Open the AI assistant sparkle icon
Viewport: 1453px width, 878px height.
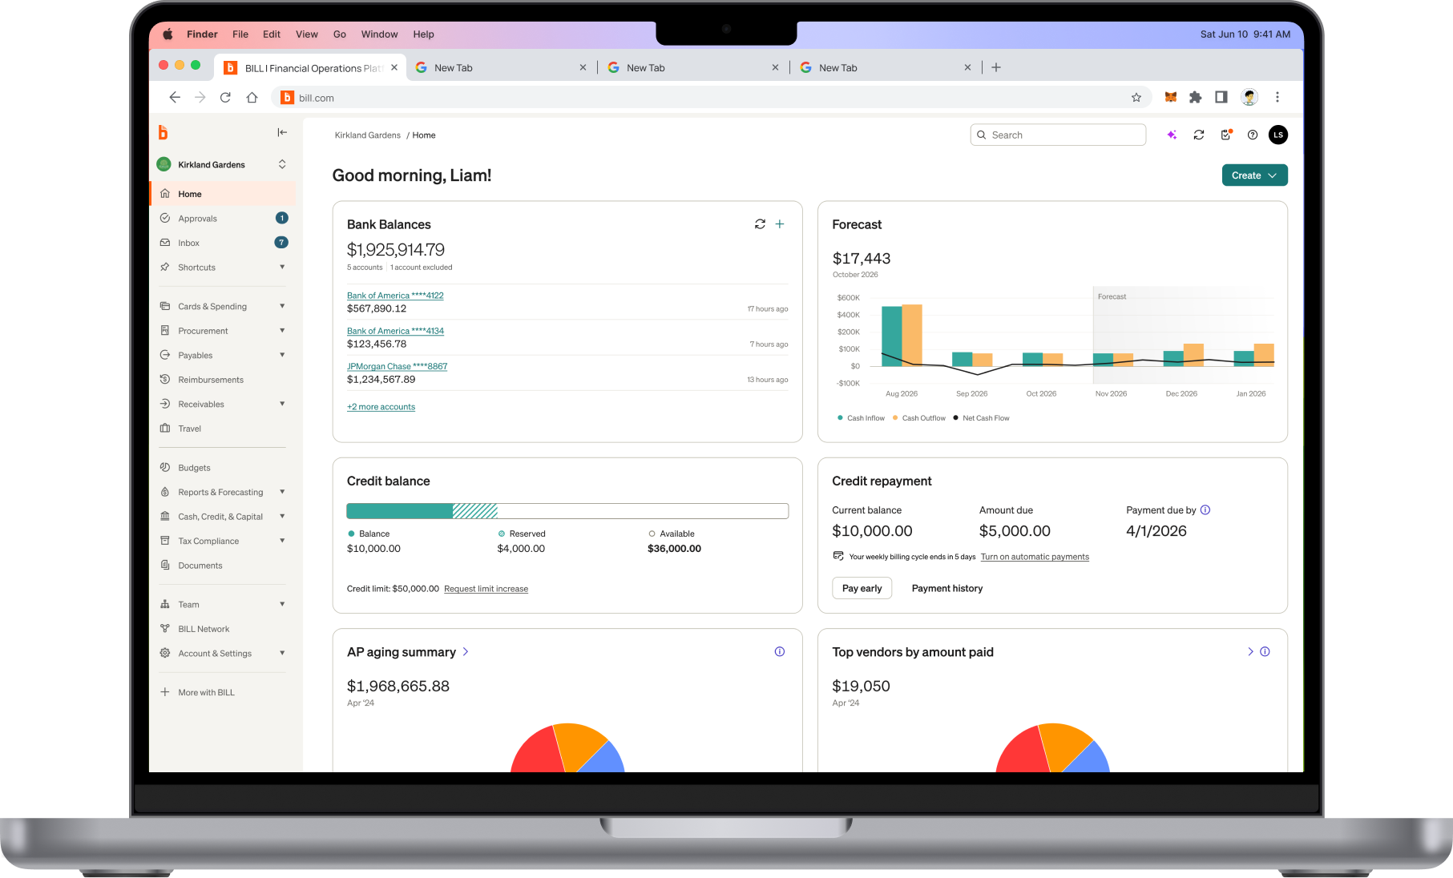(1171, 135)
